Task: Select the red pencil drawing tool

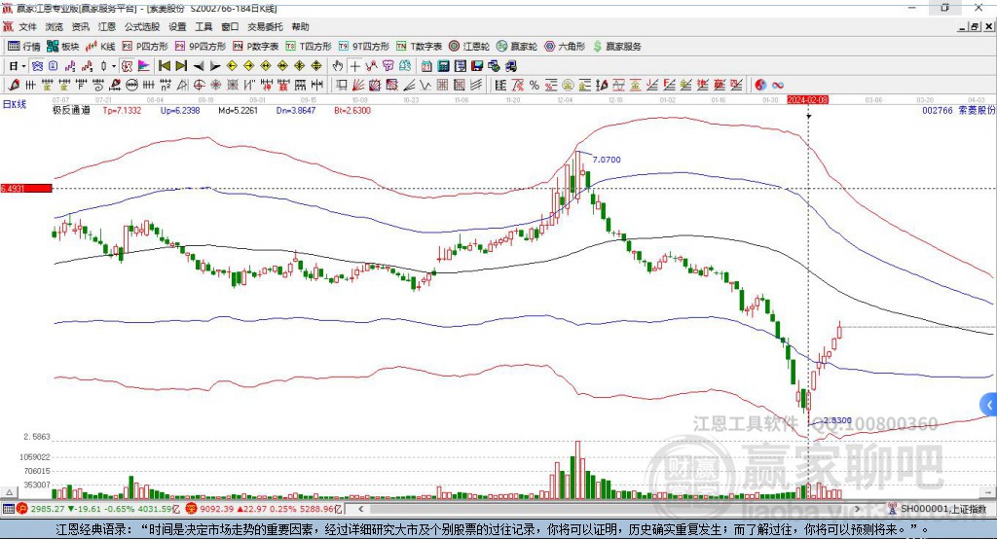Action: [x=14, y=85]
